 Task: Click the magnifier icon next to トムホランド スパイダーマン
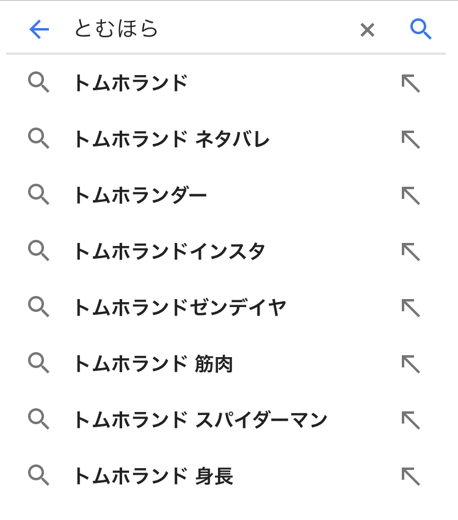click(38, 419)
